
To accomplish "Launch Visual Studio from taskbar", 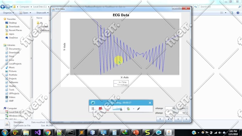I will (37, 132).
